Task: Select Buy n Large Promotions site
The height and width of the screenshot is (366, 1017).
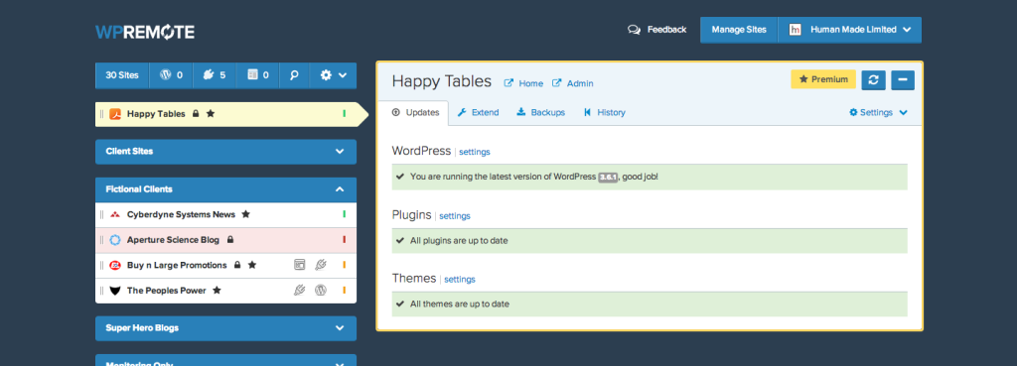Action: pos(225,265)
